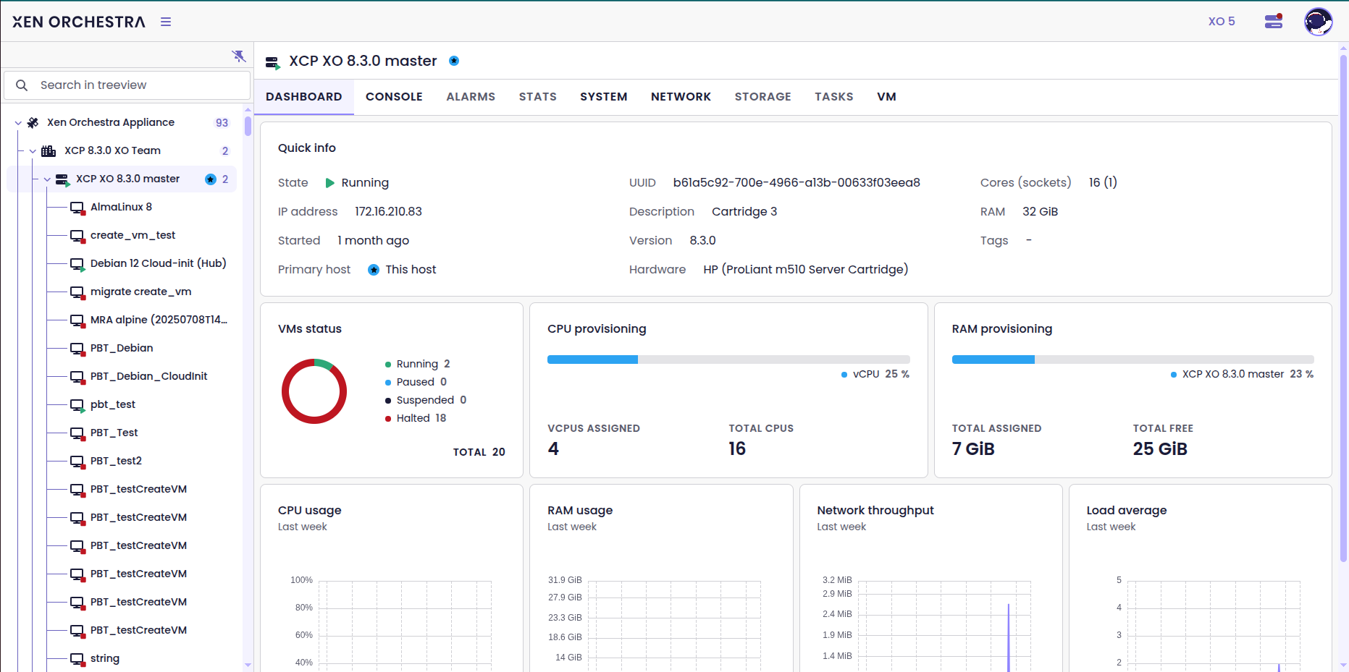Click the IP address 172.16.210.83
This screenshot has height=672, width=1349.
point(388,211)
